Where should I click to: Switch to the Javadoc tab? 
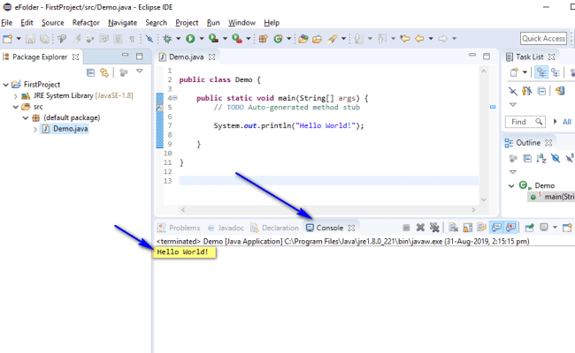[226, 228]
